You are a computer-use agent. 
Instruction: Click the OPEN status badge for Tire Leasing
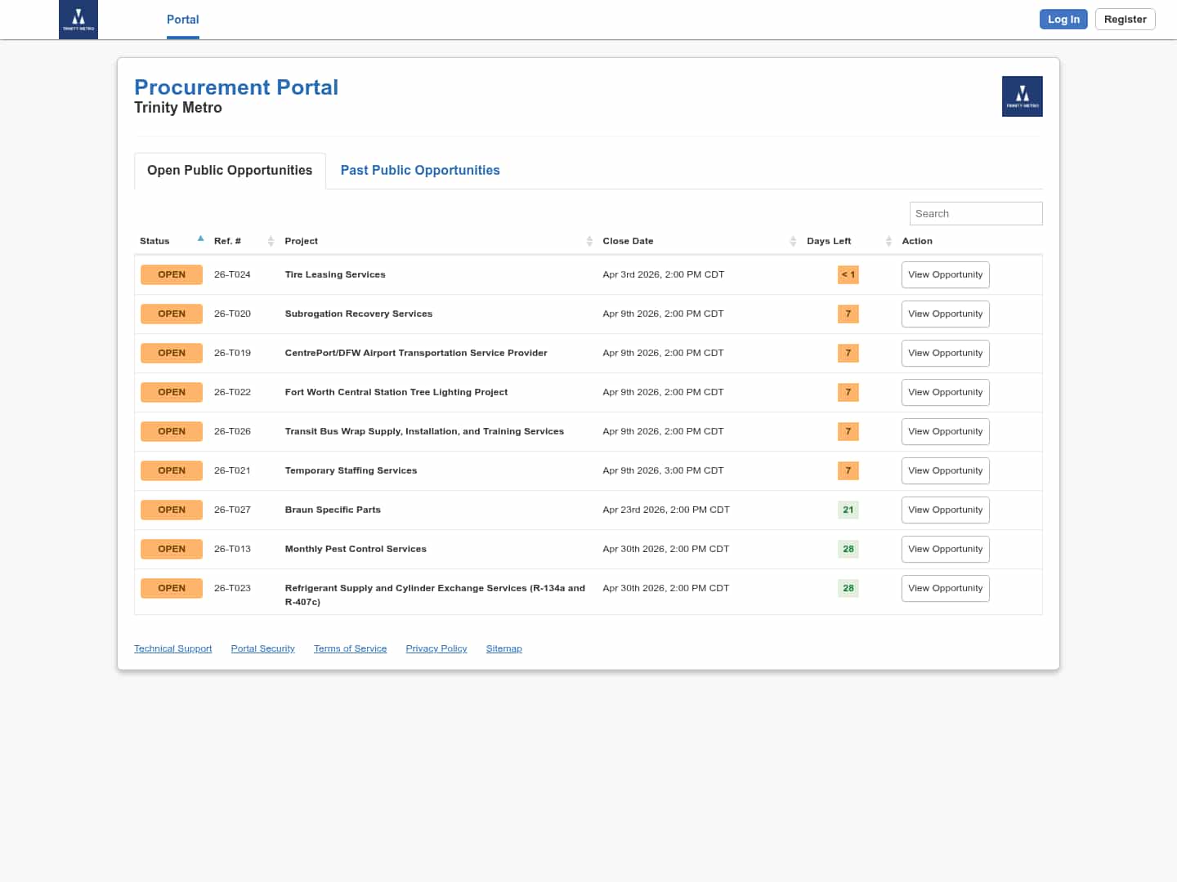pyautogui.click(x=172, y=275)
